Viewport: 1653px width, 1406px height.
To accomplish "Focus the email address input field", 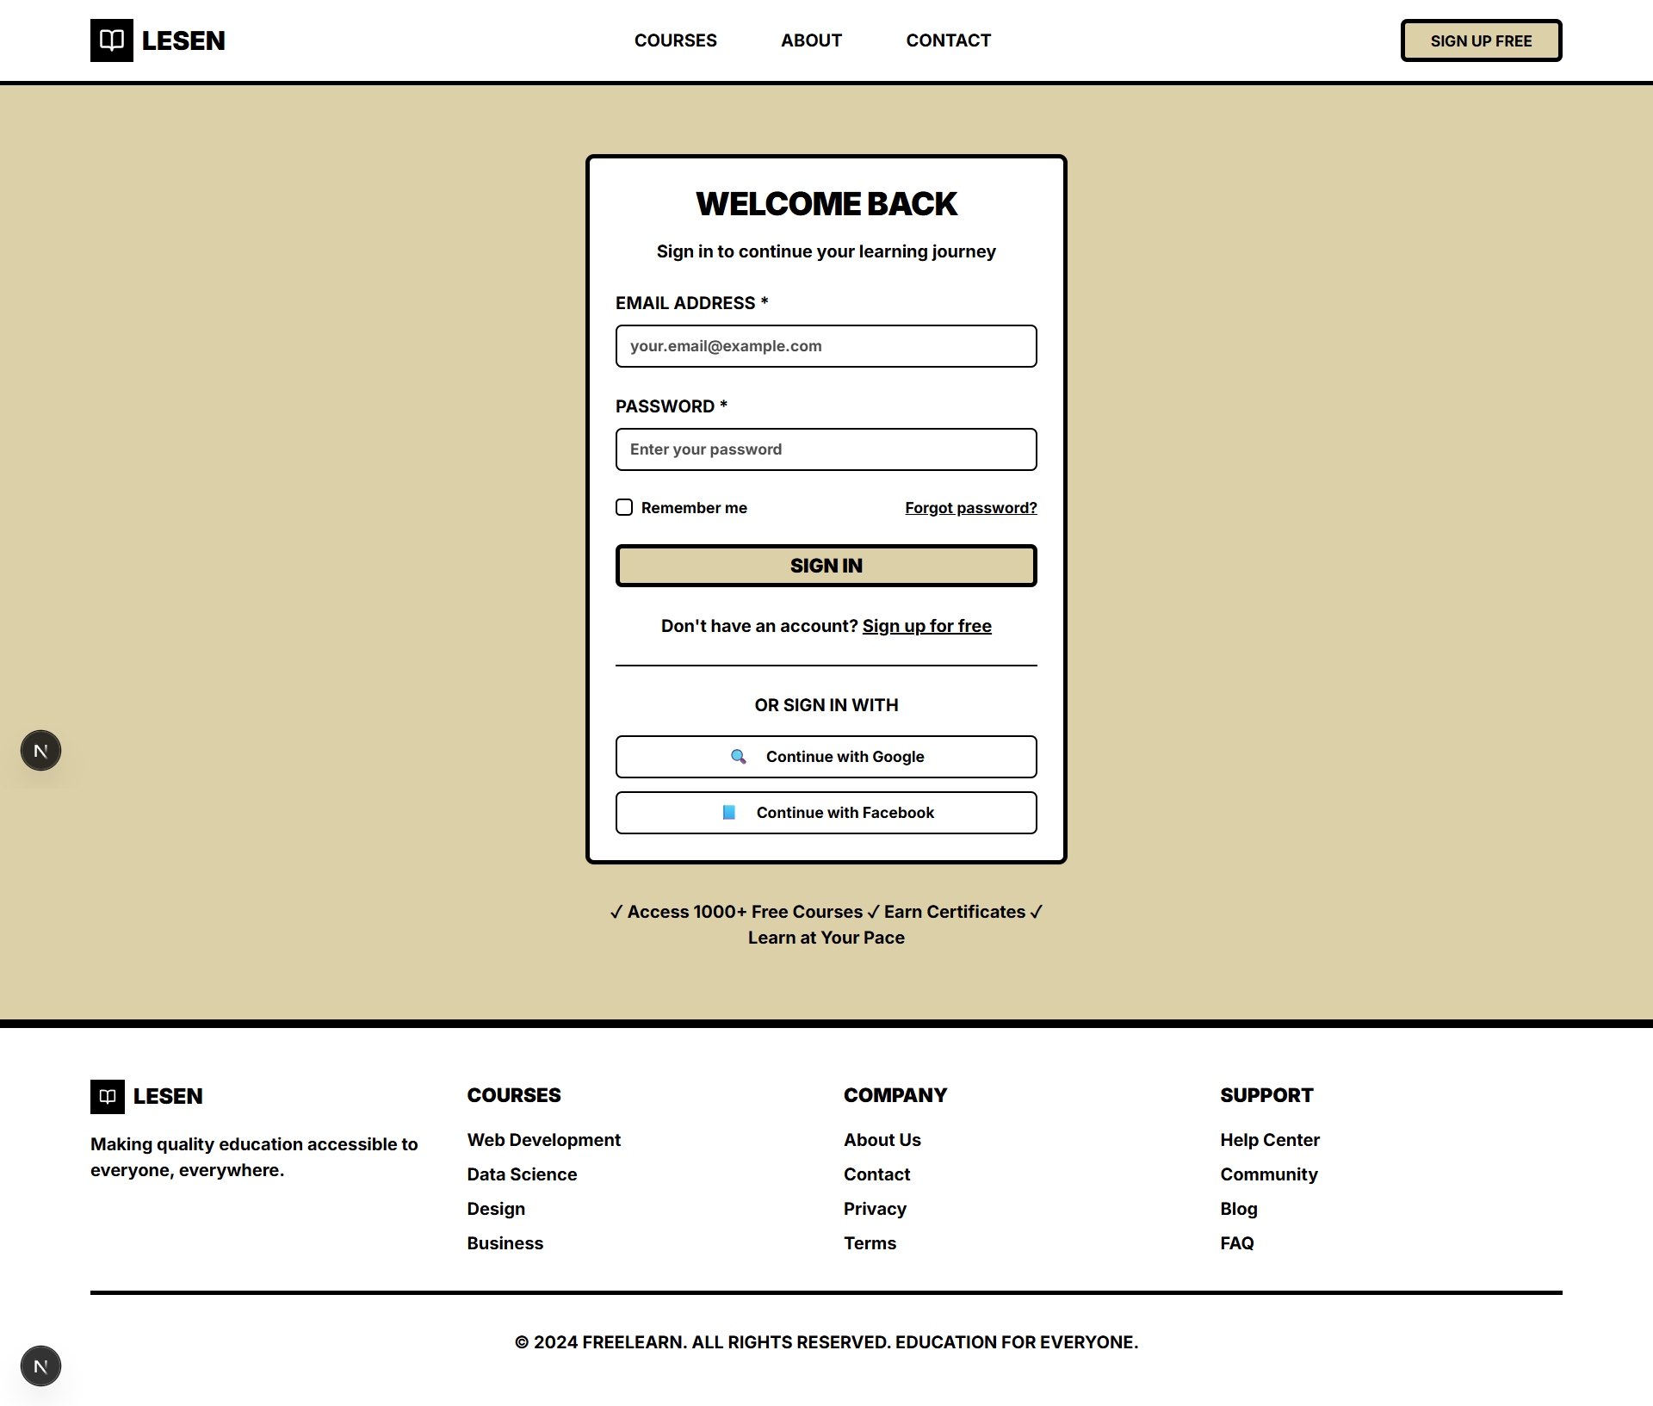I will point(826,346).
